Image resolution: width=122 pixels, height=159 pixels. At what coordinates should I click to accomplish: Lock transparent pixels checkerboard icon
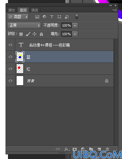[x=21, y=34]
